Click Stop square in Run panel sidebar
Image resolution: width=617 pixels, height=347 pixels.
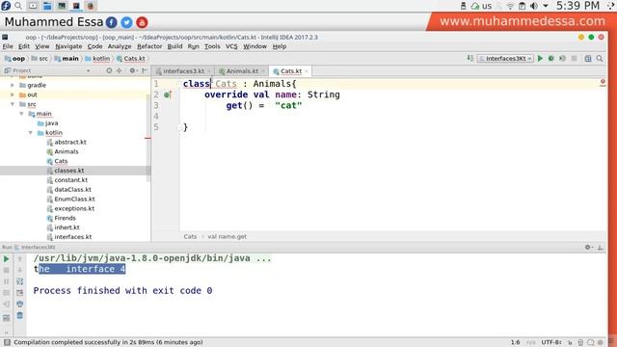pos(7,270)
